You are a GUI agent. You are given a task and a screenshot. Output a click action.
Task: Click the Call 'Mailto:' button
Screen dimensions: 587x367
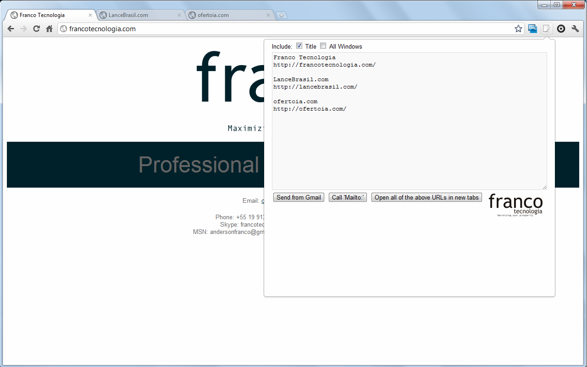click(348, 197)
